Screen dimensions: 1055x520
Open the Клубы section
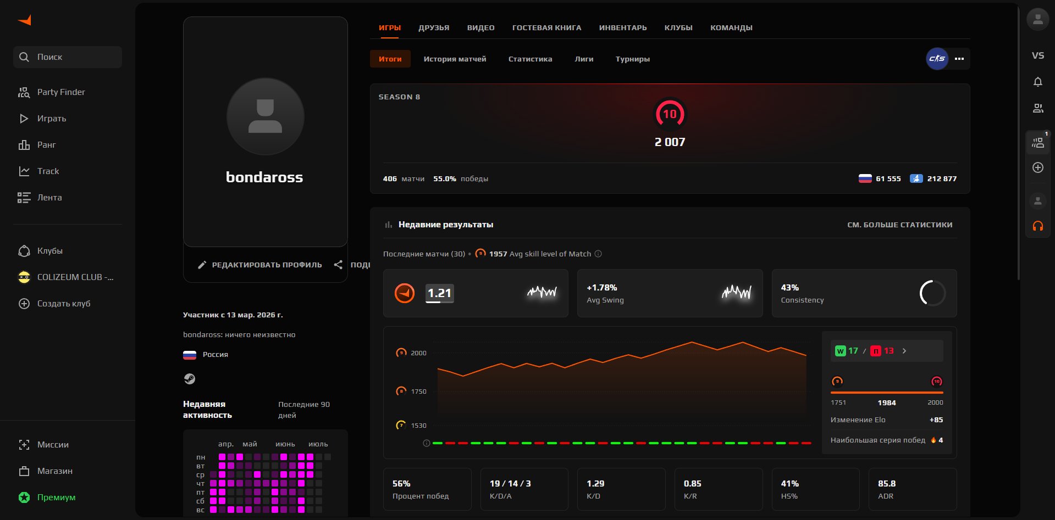pyautogui.click(x=49, y=250)
